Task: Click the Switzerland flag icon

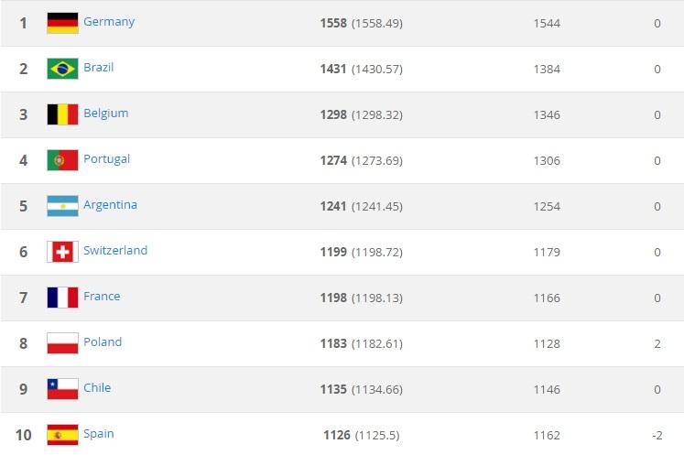Action: point(62,252)
